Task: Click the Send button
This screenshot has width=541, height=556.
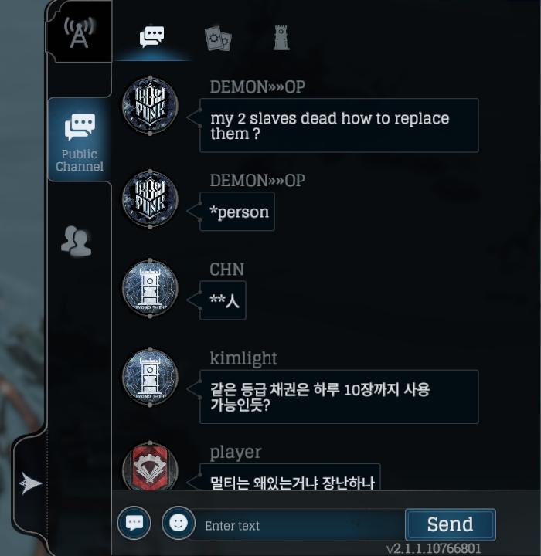Action: pyautogui.click(x=450, y=524)
